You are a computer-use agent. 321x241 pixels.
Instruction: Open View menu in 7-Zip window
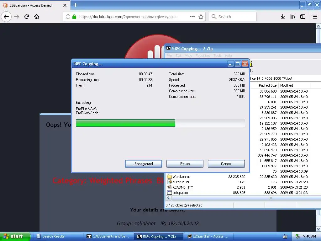pos(188,56)
